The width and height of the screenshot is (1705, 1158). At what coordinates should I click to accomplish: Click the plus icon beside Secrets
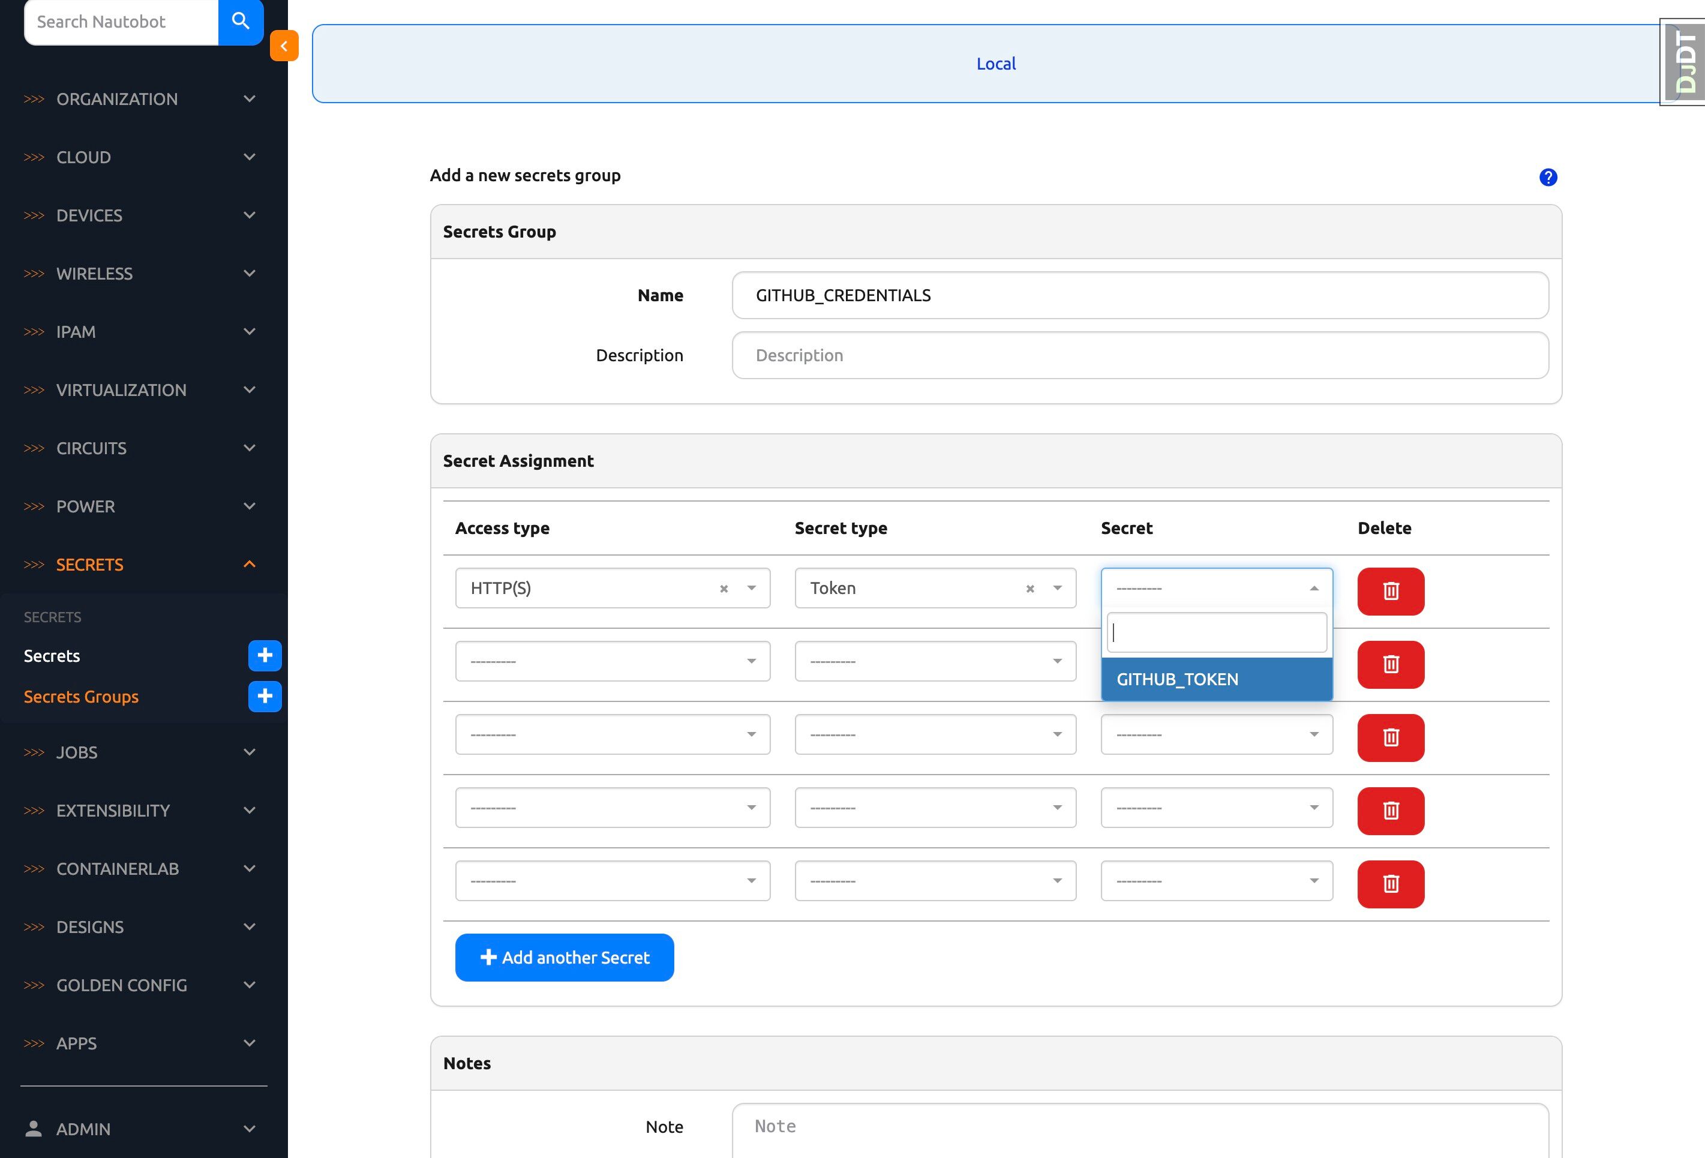265,655
